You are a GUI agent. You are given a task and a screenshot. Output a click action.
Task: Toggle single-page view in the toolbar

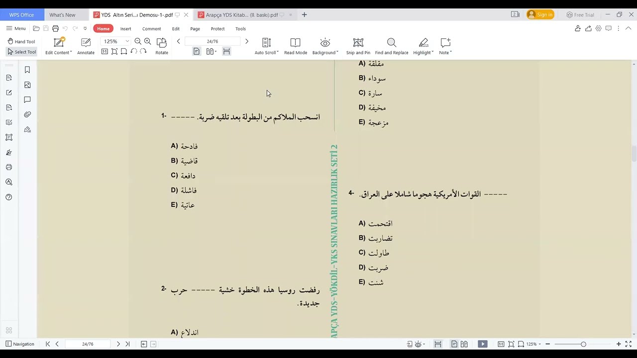tap(197, 52)
